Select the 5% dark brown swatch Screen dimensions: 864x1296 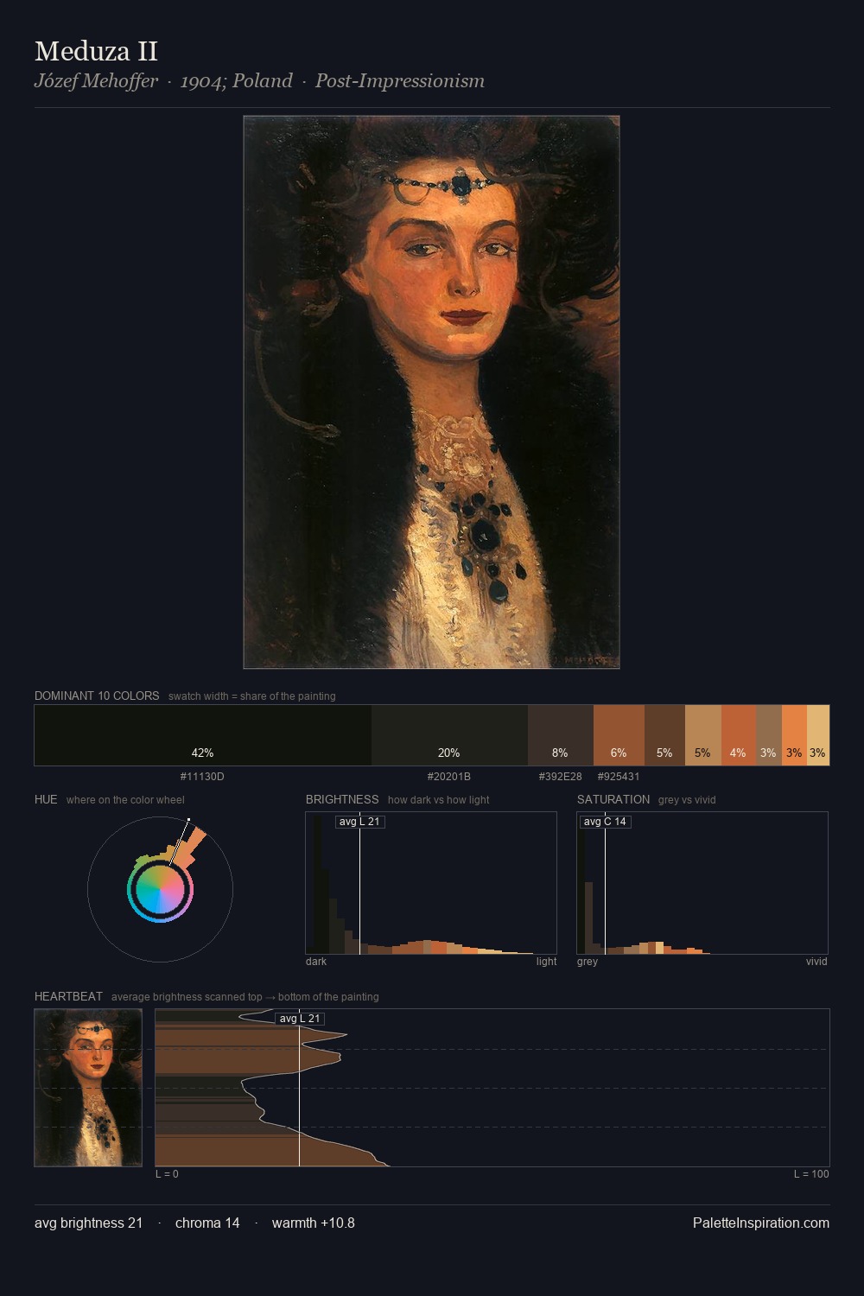point(664,735)
